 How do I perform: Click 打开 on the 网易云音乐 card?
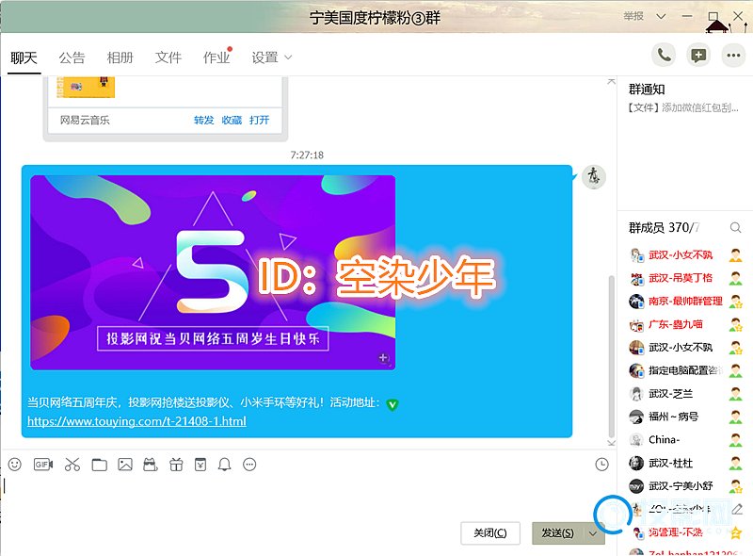260,120
